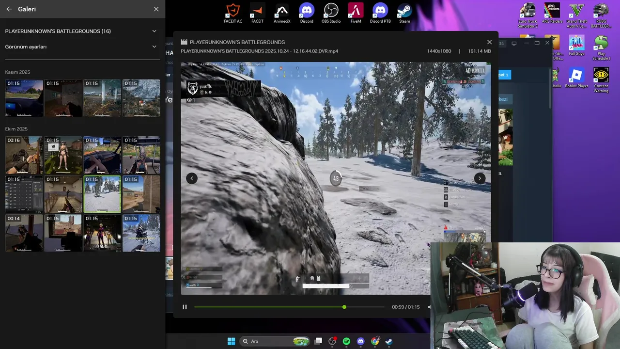Pause the video playback
The width and height of the screenshot is (620, 349).
pos(185,307)
